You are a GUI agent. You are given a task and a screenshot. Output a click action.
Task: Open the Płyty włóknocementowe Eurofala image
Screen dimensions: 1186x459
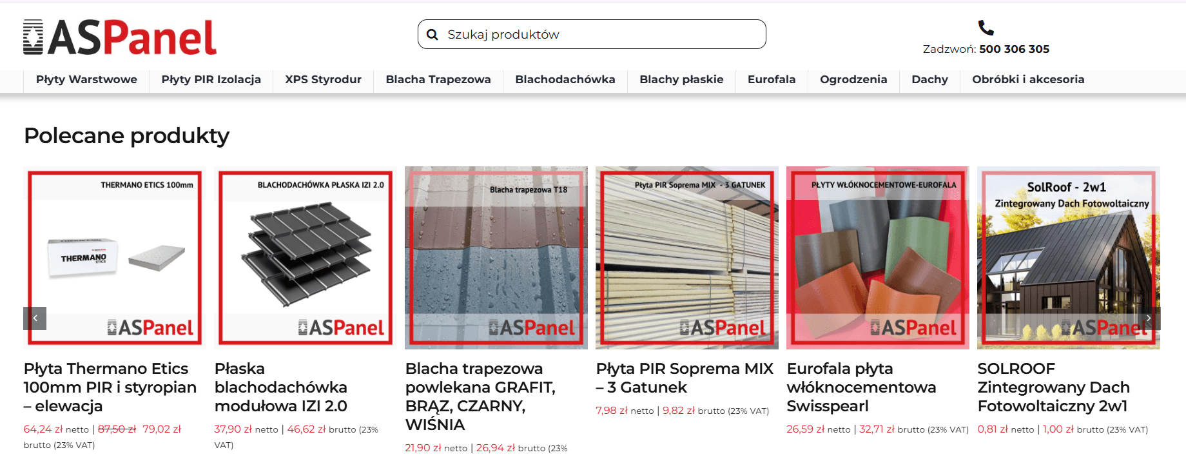click(x=878, y=258)
